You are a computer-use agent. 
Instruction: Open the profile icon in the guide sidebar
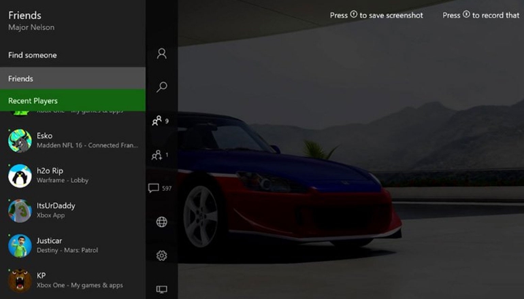point(161,54)
